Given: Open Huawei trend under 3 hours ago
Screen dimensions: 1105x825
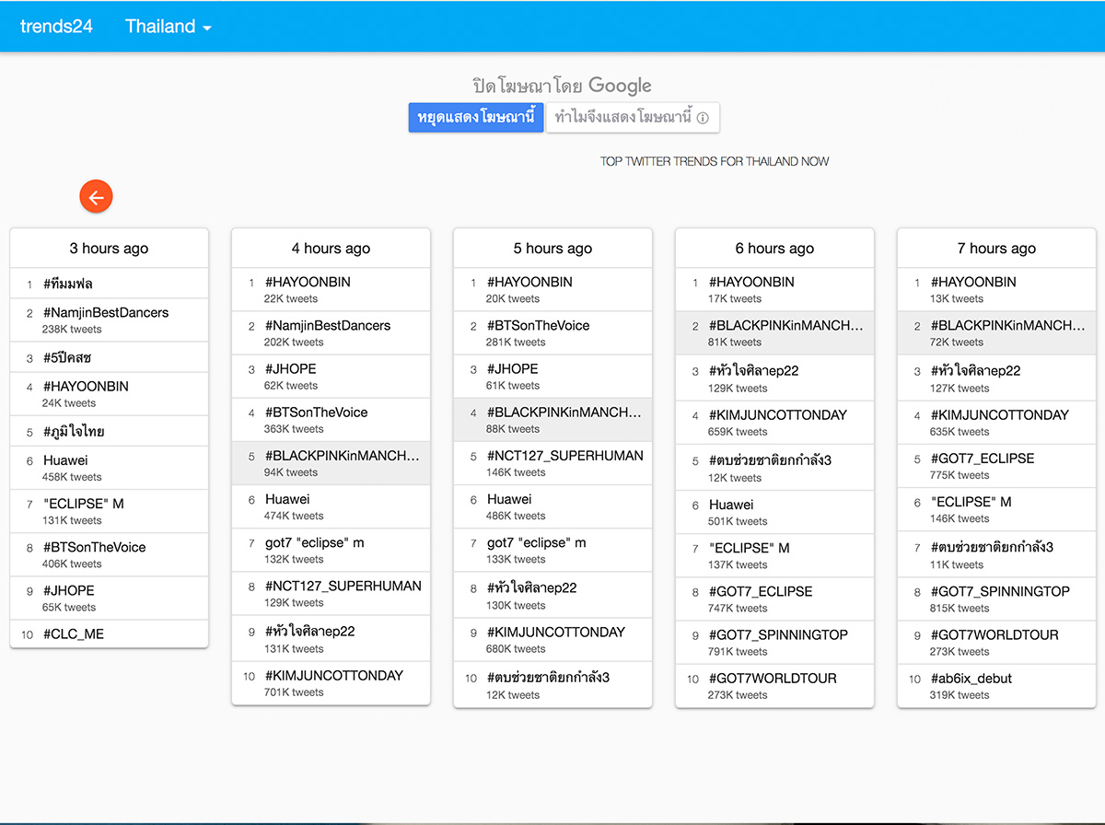Looking at the screenshot, I should (65, 460).
